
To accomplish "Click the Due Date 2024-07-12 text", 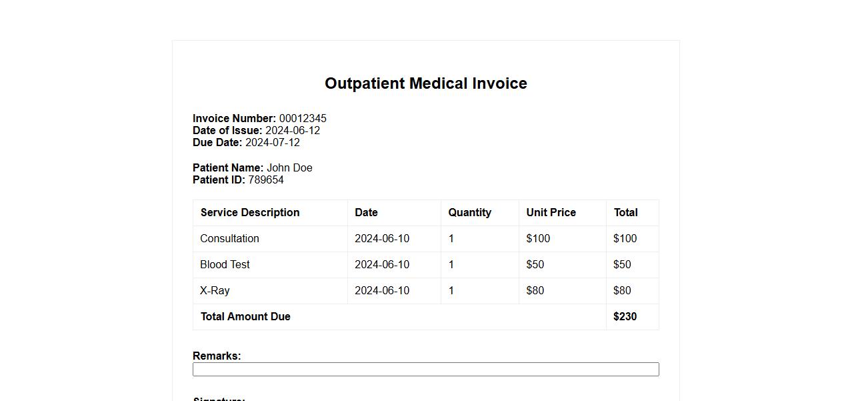I will pos(273,143).
